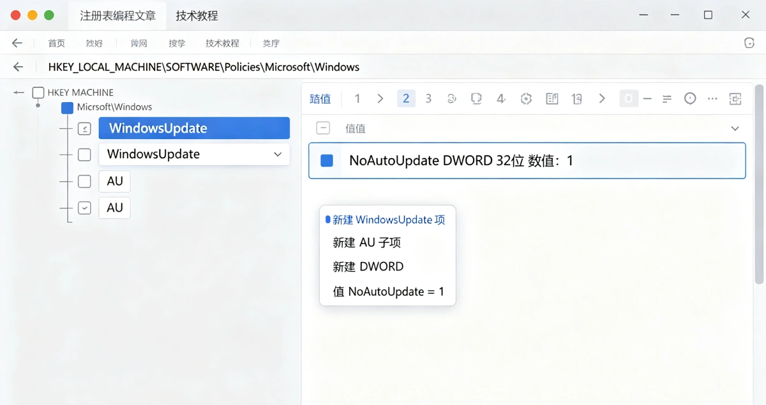Screen dimensions: 766x405
Task: Go to 首页 in navigation bar
Action: [57, 43]
